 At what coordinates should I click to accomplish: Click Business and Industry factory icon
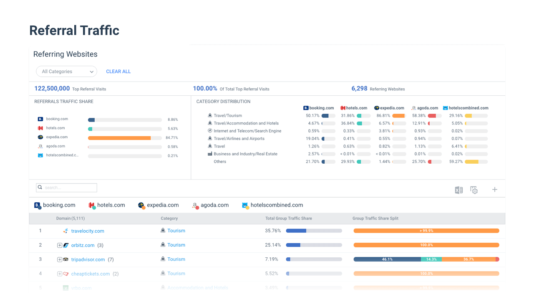click(x=210, y=154)
